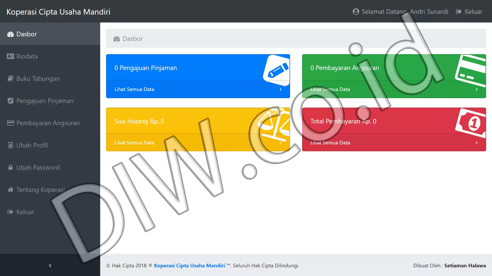Click Lihat Semua Data on blue card

(x=134, y=89)
